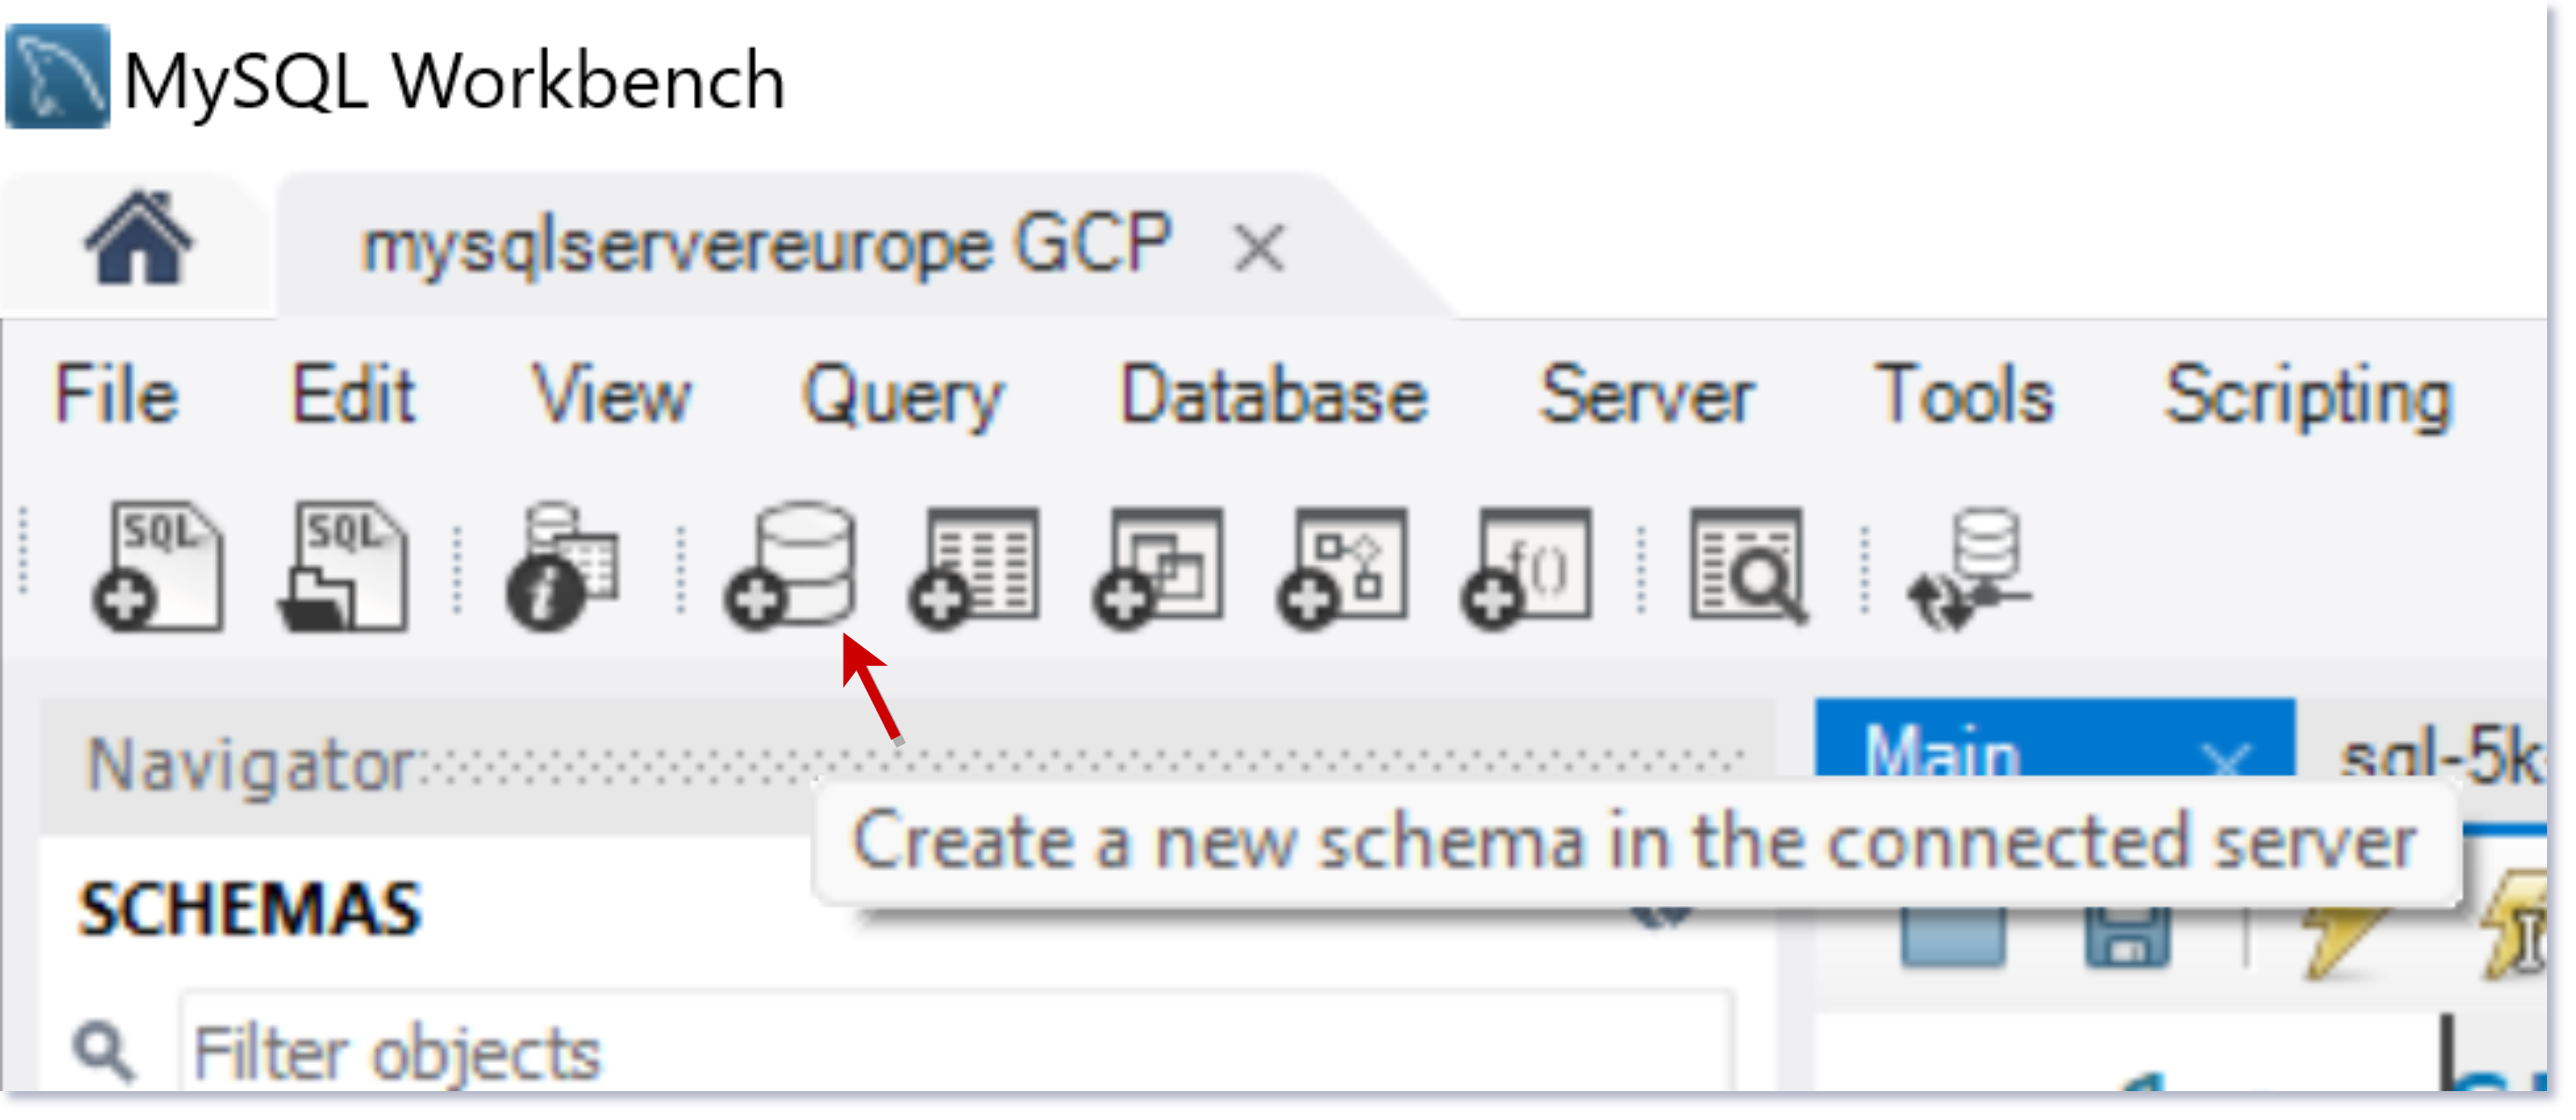
Task: Open the File menu
Action: pos(116,394)
